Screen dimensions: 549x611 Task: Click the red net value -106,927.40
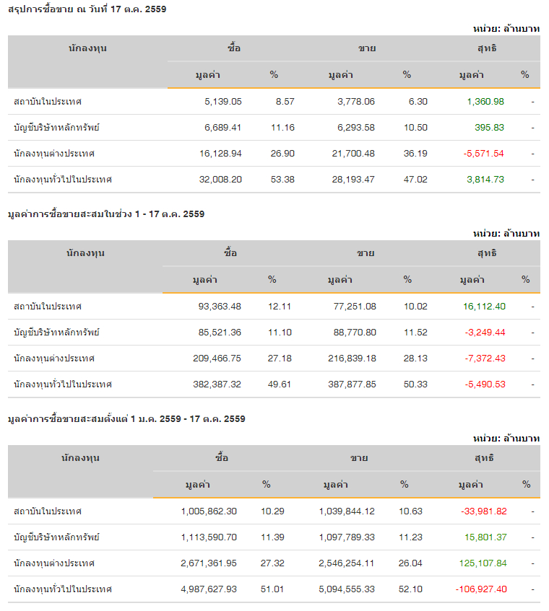(x=481, y=589)
